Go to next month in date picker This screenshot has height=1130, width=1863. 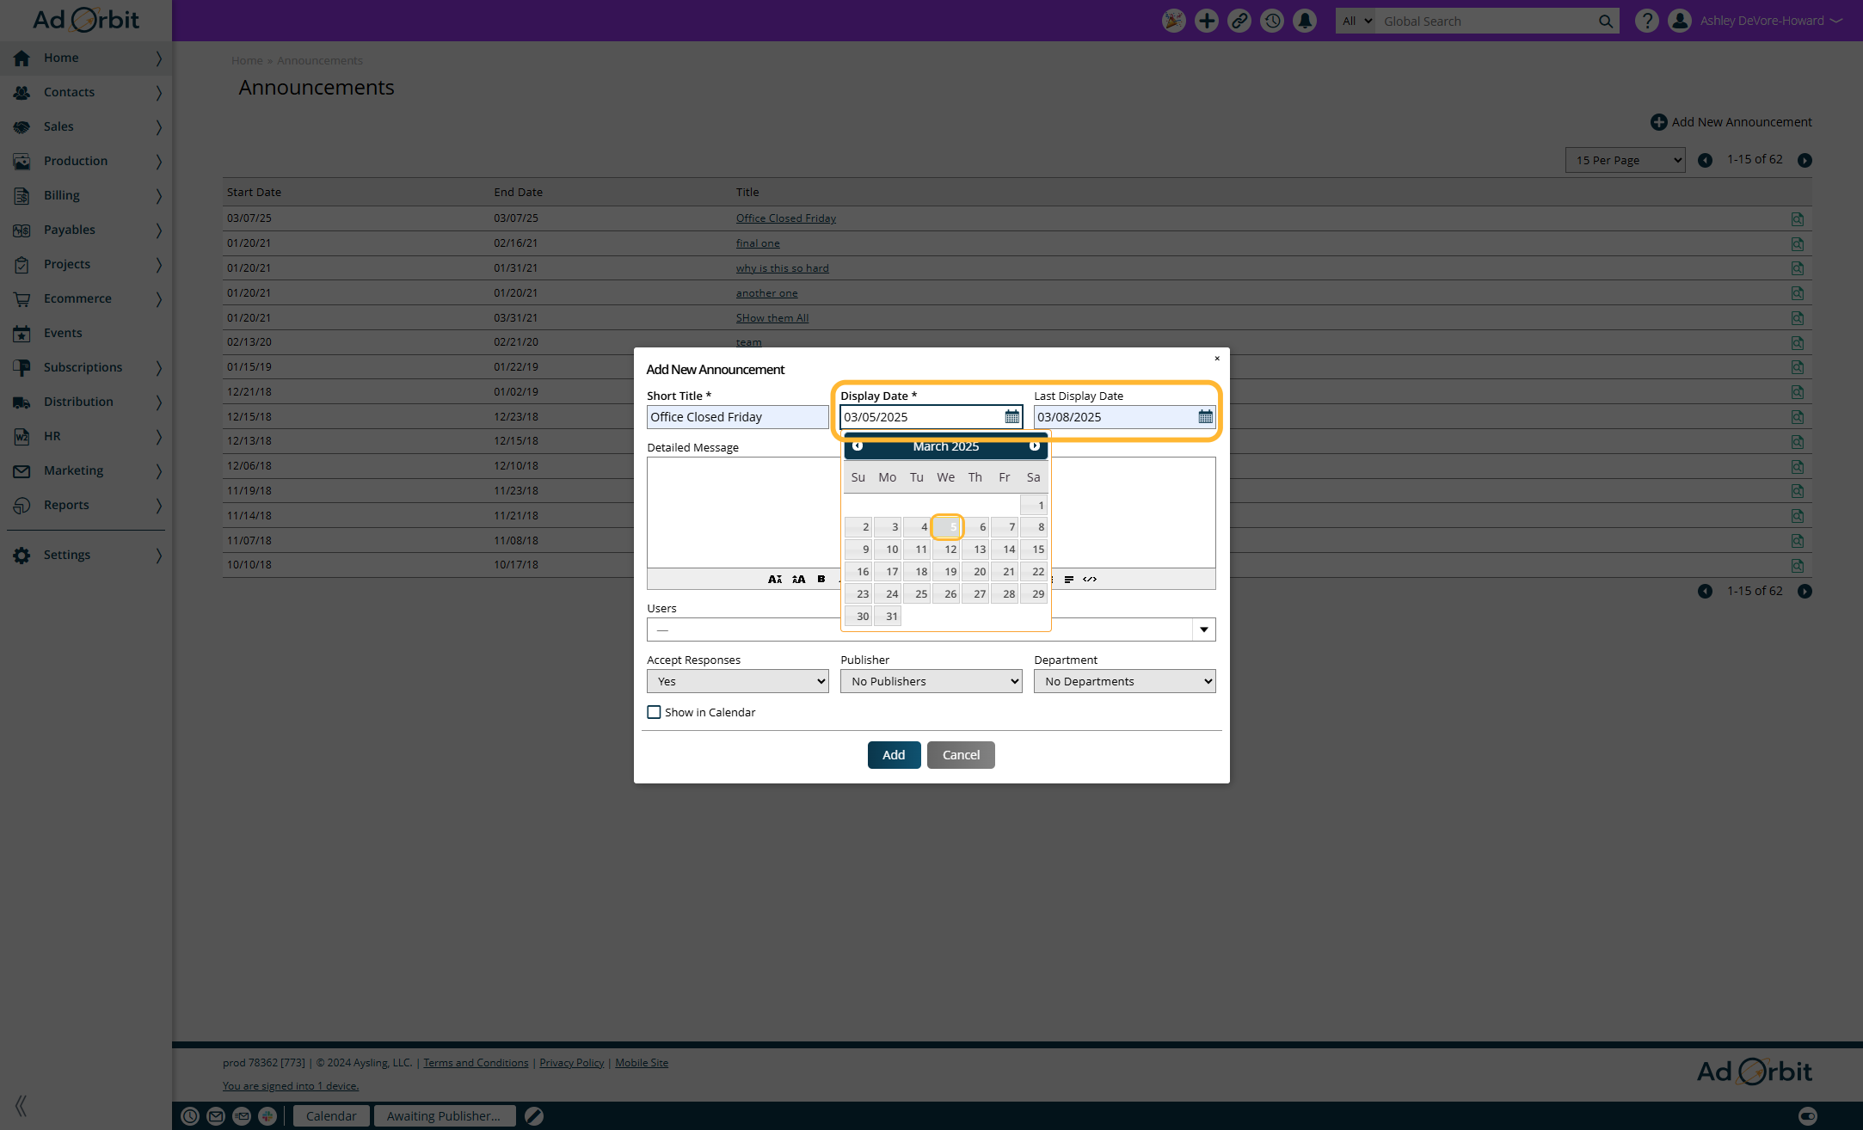pos(1035,446)
